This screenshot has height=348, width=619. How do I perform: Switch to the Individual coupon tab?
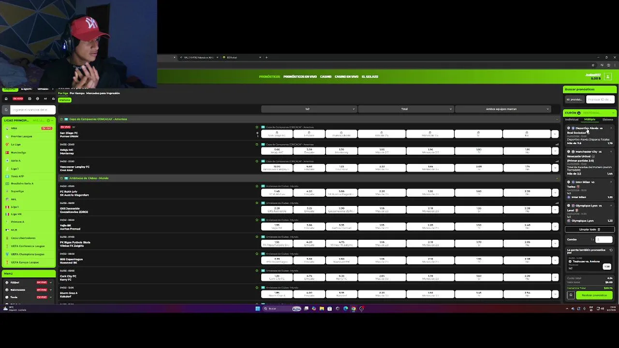[572, 119]
